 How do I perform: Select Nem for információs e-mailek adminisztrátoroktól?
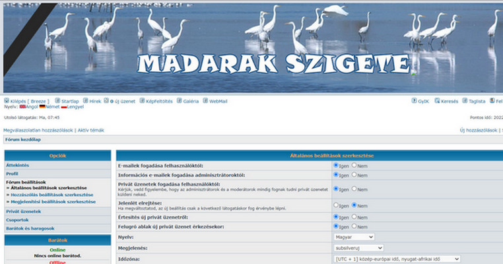click(354, 175)
